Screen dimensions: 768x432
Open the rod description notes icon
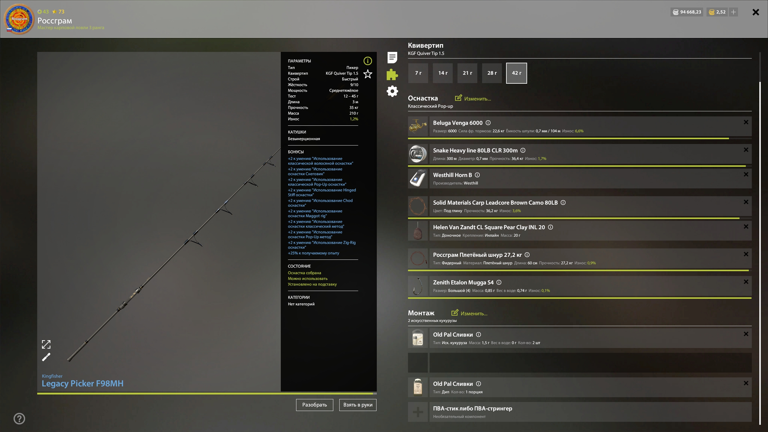pos(392,57)
